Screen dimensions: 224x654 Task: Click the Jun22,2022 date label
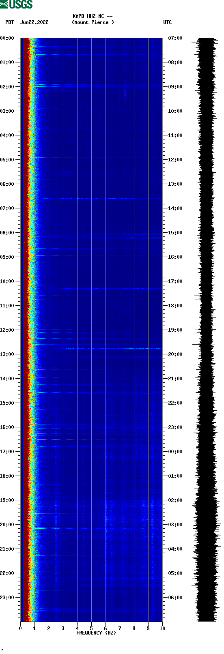(34, 22)
